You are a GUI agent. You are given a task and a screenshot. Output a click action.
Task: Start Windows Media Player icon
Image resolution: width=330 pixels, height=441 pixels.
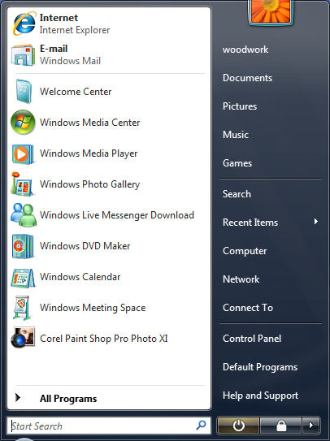pos(23,153)
